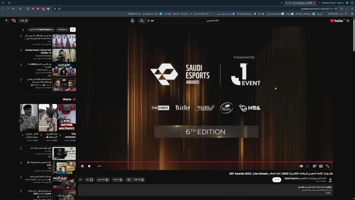Open Saudi Esports channel name link
Image resolution: width=355 pixels, height=200 pixels.
(x=305, y=178)
